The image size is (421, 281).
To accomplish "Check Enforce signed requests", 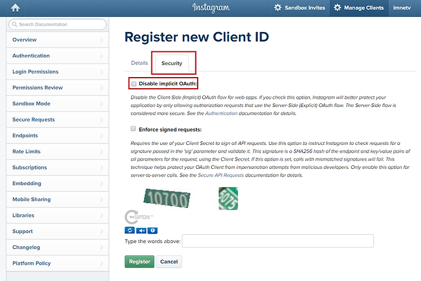I will pos(133,129).
